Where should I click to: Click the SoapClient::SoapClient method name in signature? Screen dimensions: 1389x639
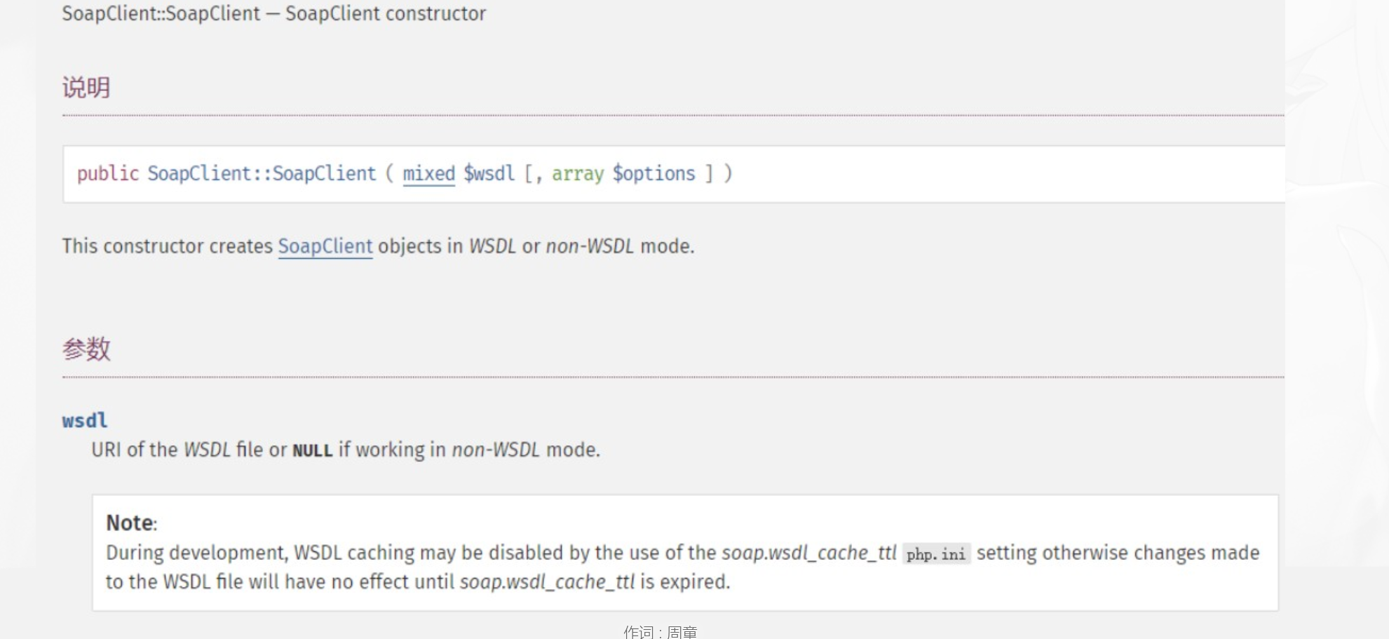(x=262, y=173)
